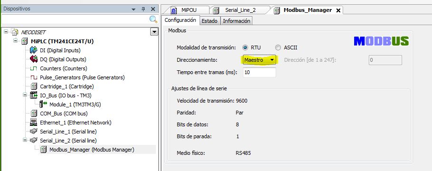Screen dimensions: 432x171
Task: Select Cartridge_1 (Cartridge) tree item
Action: (x=67, y=86)
